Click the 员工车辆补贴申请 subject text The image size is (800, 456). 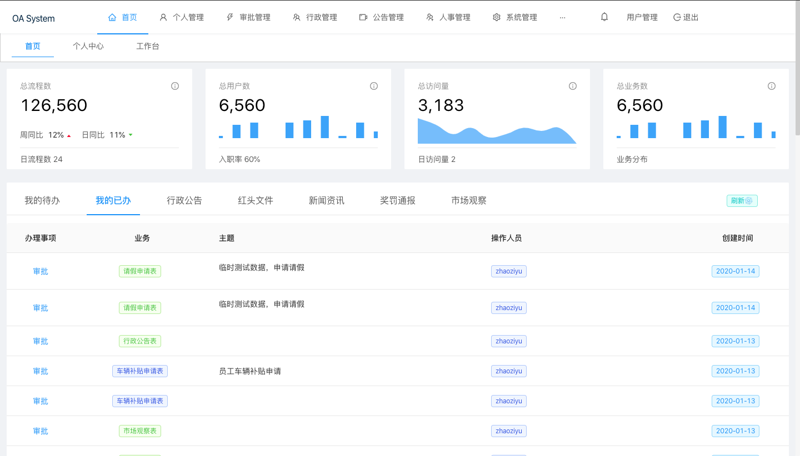coord(250,371)
